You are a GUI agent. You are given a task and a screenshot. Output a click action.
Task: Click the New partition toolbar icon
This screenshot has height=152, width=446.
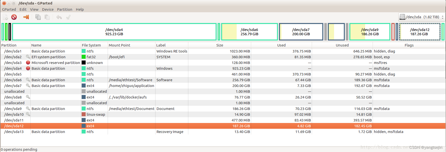[x=5, y=17]
